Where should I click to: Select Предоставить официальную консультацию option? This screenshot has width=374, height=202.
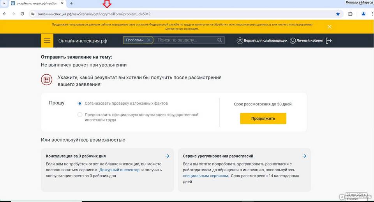(x=80, y=115)
